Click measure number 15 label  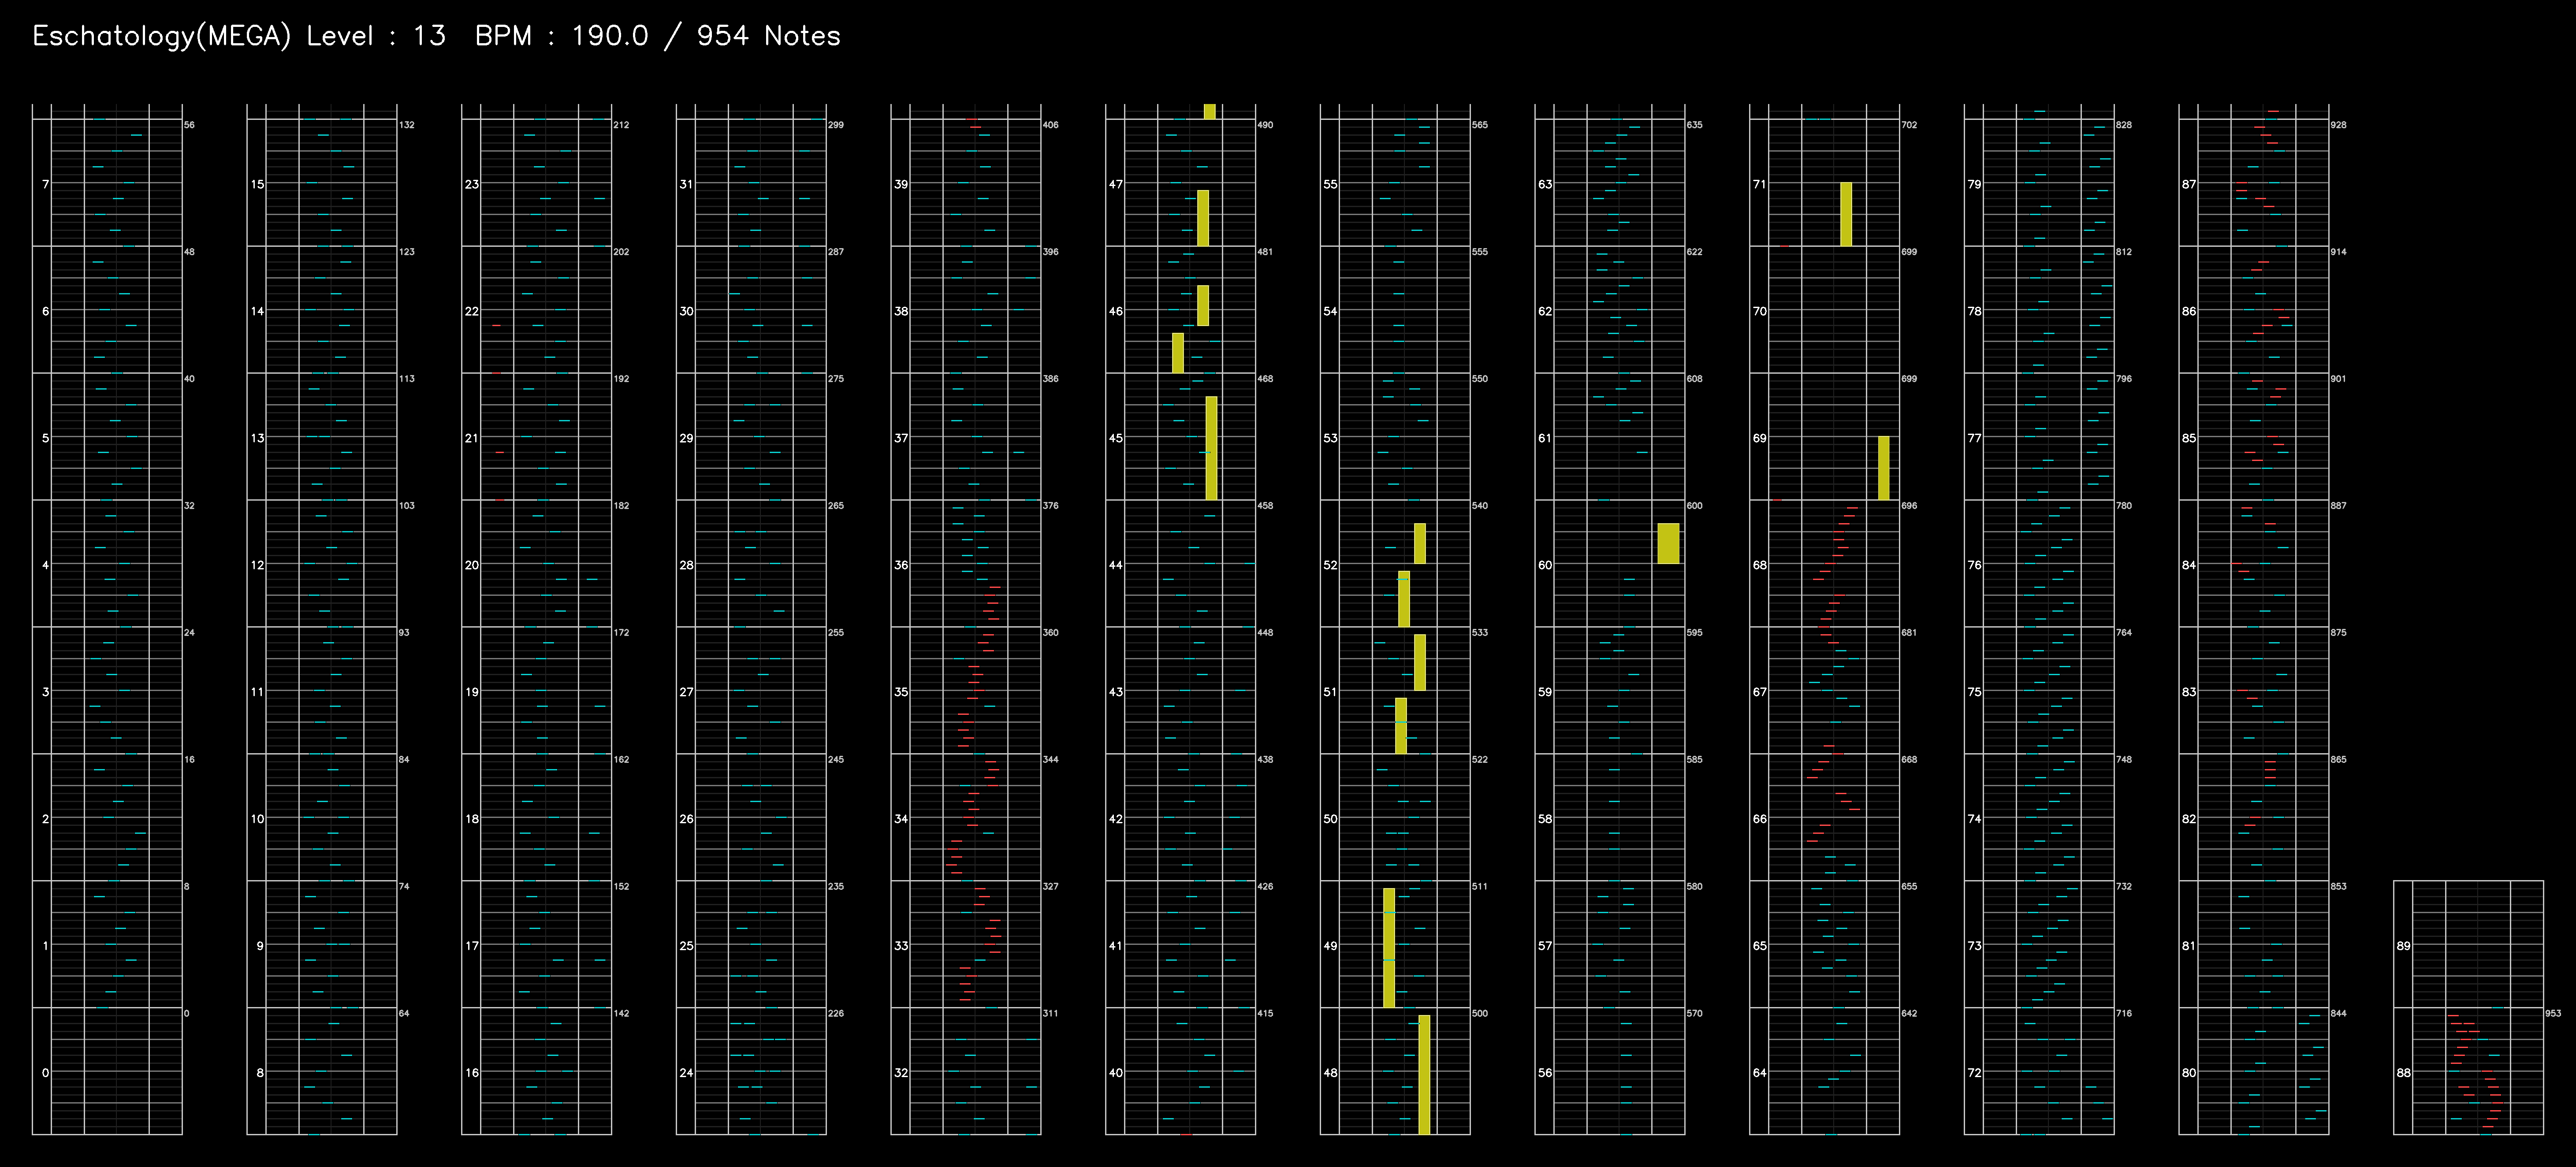tap(258, 184)
